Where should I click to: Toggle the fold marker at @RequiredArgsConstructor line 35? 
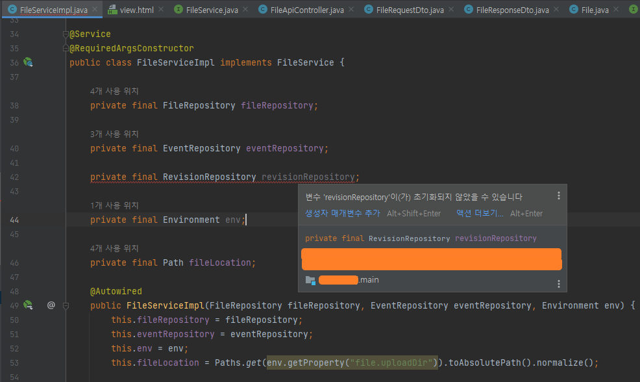(x=66, y=49)
